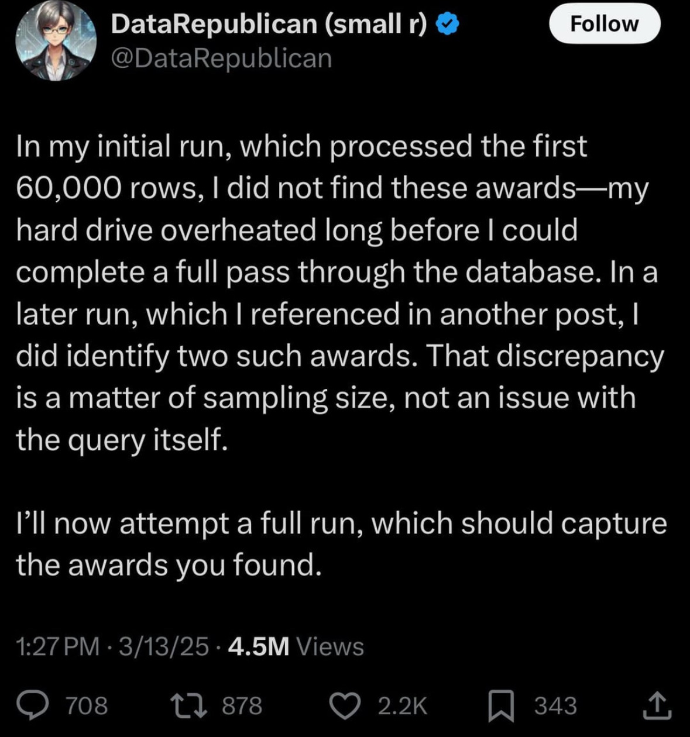
Task: Click the 1:27 PM timestamp
Action: (x=57, y=646)
